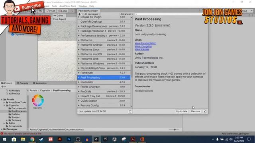
Task: Expand the AssetStoreTools folder
Action: point(4,102)
